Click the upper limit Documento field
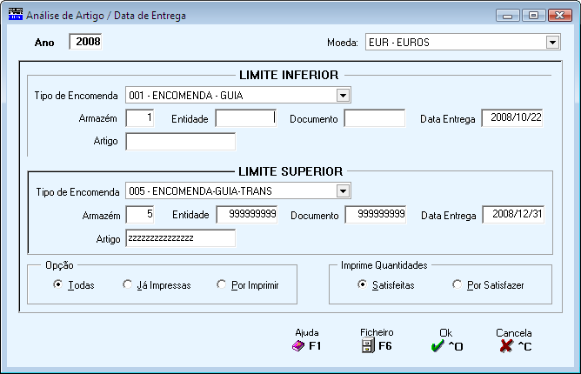This screenshot has width=581, height=374. pos(376,214)
